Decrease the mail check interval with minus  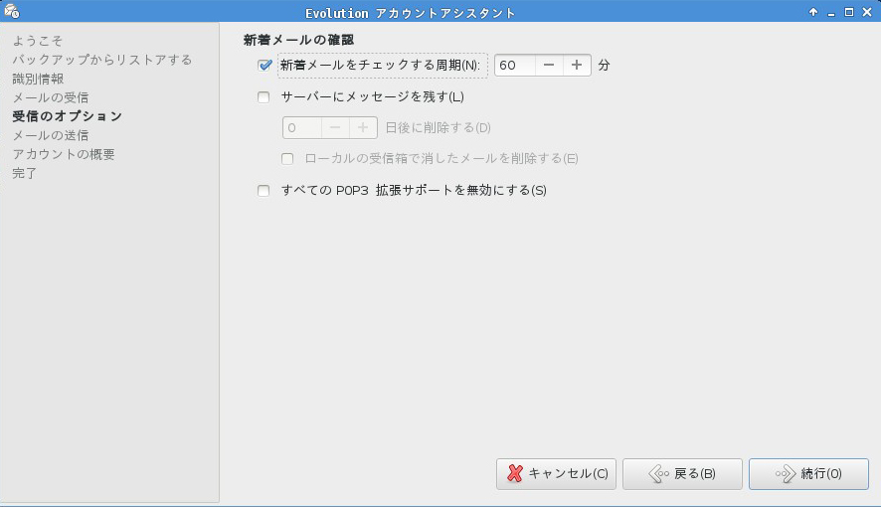[549, 66]
